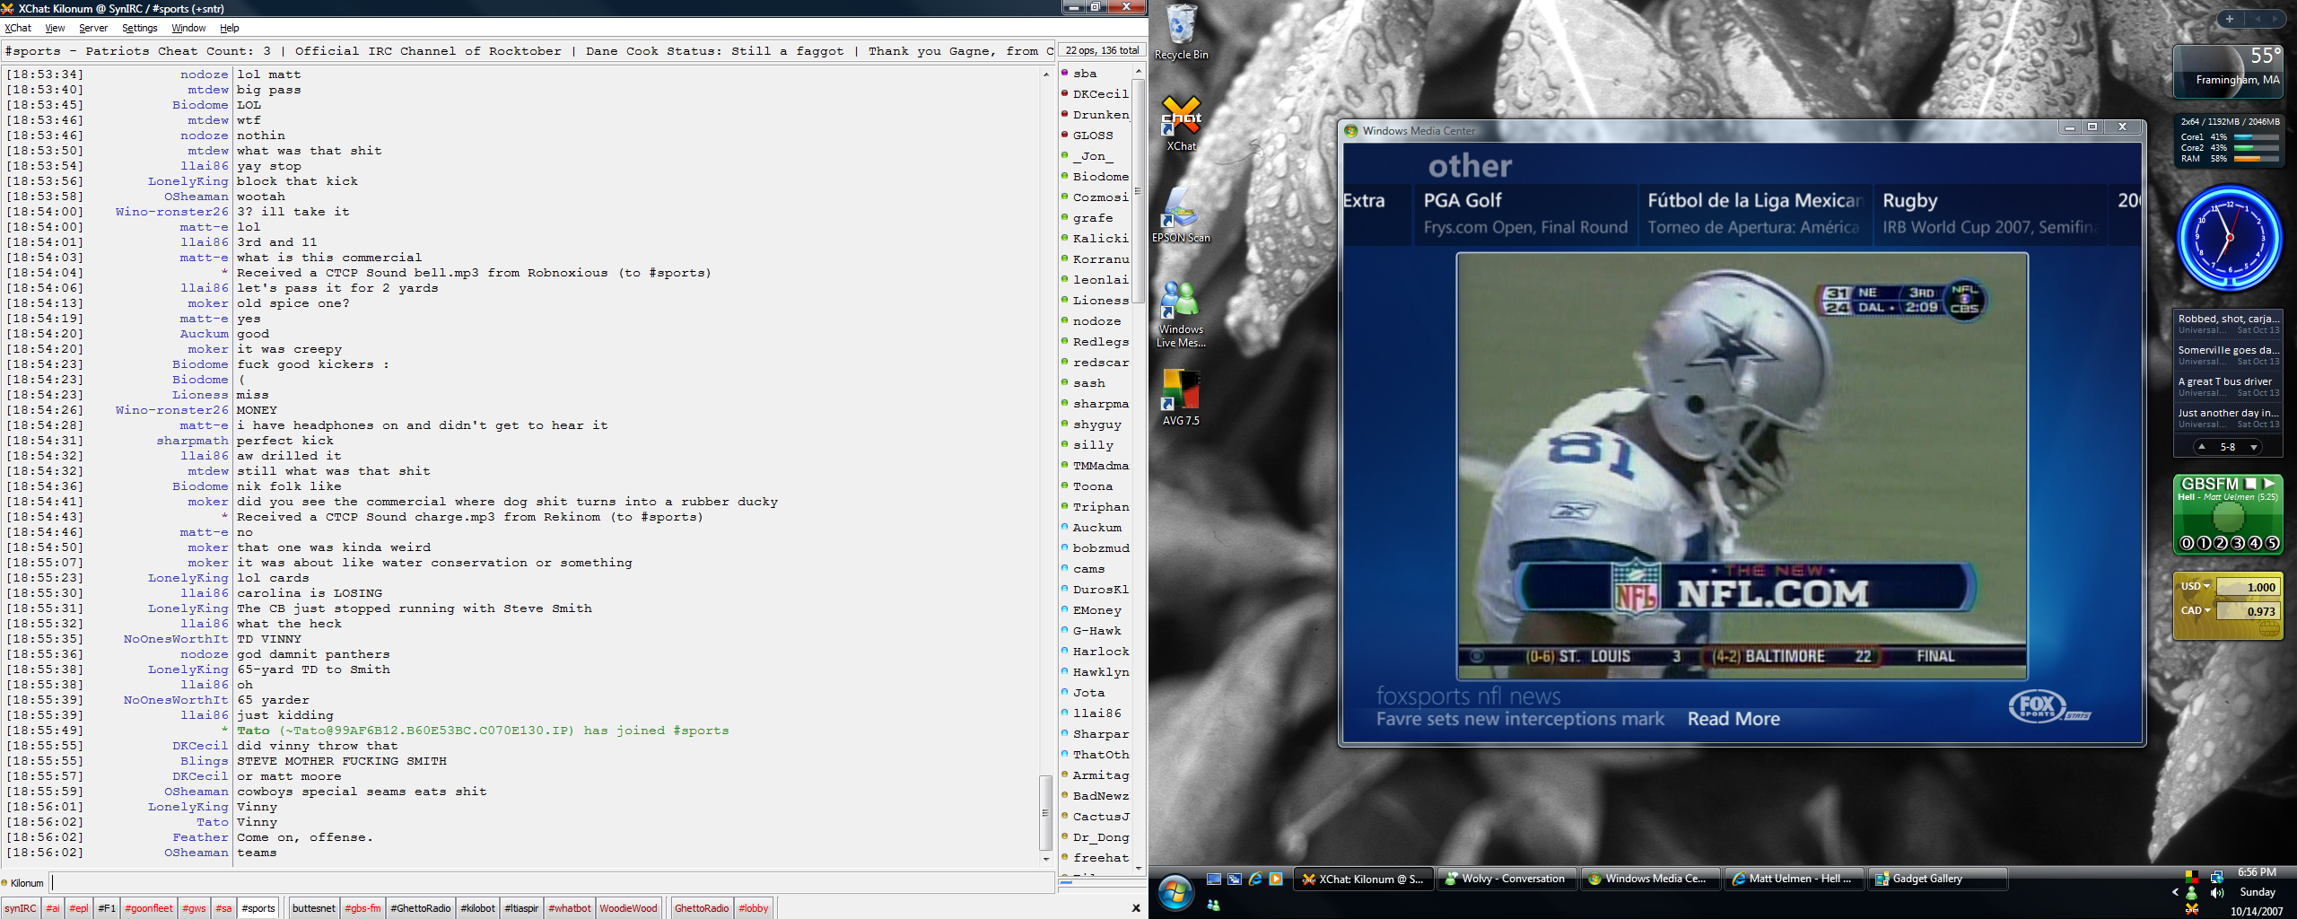Open the Settings menu in XChat

(140, 28)
